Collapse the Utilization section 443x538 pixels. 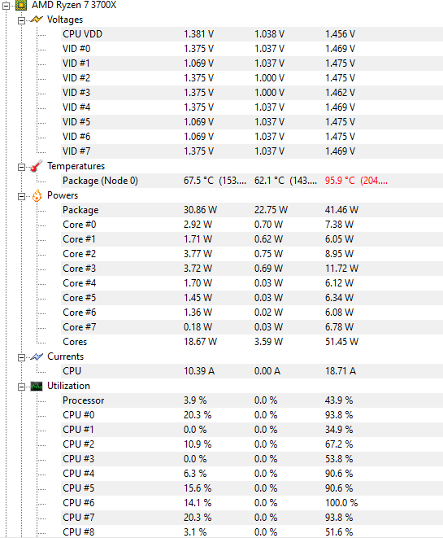tap(22, 387)
